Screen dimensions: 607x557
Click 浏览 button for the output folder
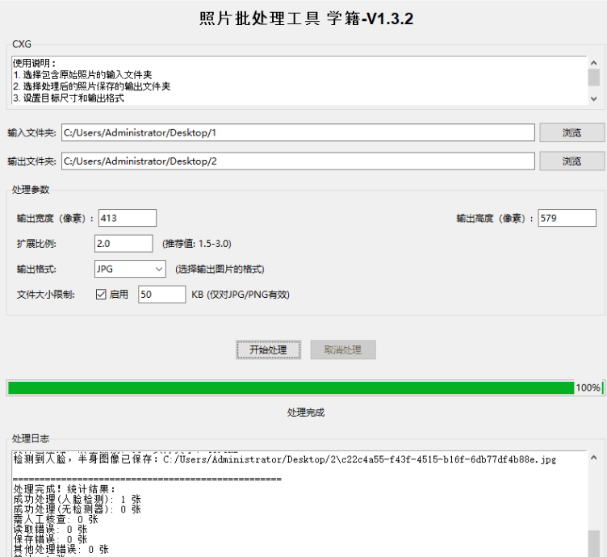tap(571, 161)
